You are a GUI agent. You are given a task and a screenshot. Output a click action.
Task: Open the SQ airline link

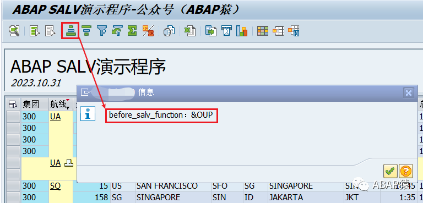tap(55, 186)
